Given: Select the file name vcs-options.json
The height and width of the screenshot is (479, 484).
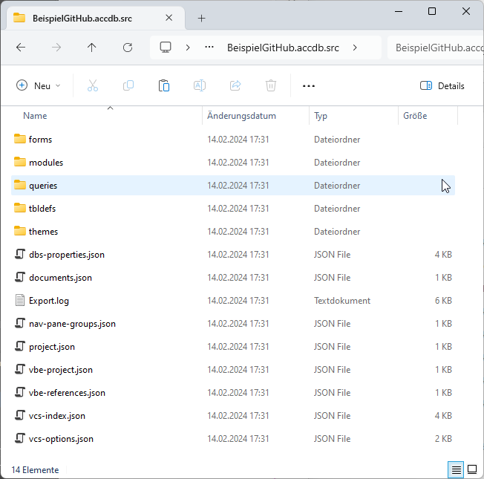Looking at the screenshot, I should click(x=61, y=439).
